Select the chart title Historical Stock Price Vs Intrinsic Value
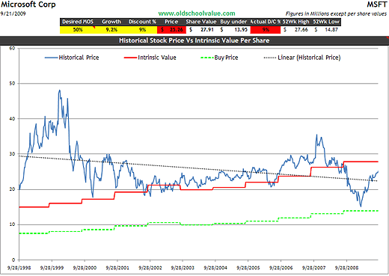The height and width of the screenshot is (276, 389). point(194,40)
